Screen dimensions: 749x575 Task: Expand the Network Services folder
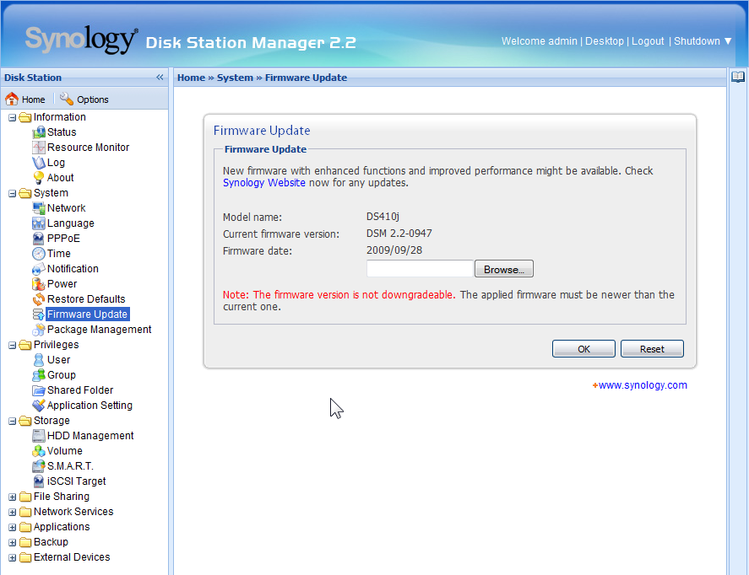[13, 512]
